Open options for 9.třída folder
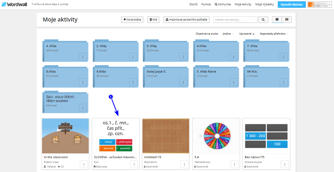The image size is (334, 172). pos(133,82)
